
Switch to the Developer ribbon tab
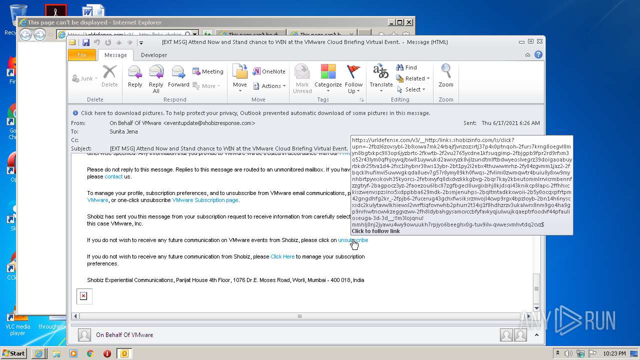pyautogui.click(x=154, y=55)
